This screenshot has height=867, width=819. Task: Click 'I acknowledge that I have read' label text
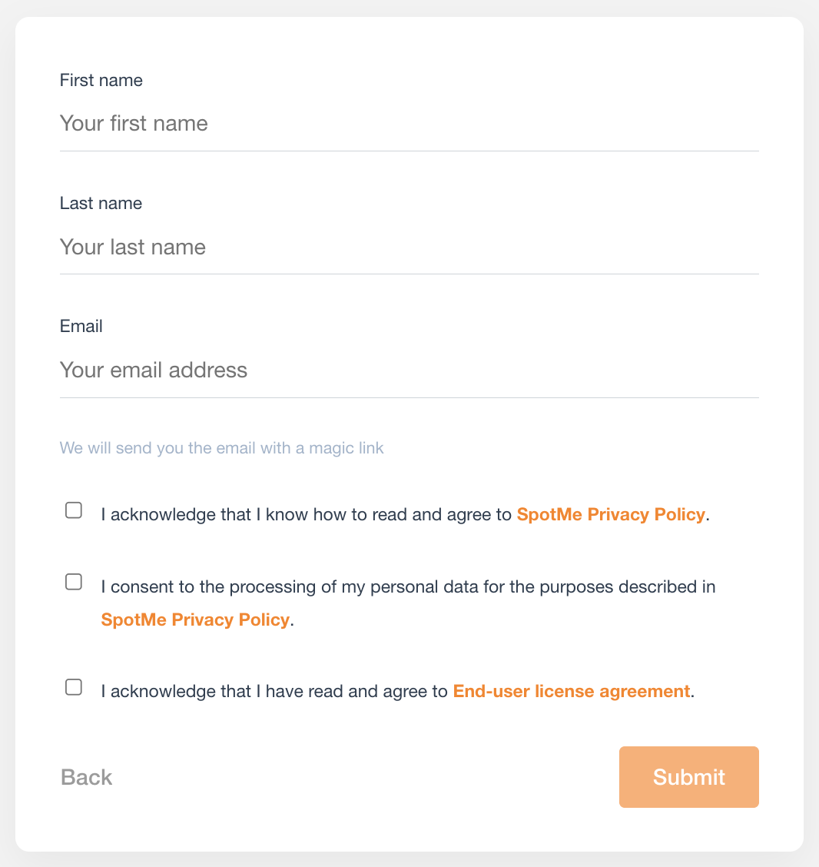[x=274, y=691]
